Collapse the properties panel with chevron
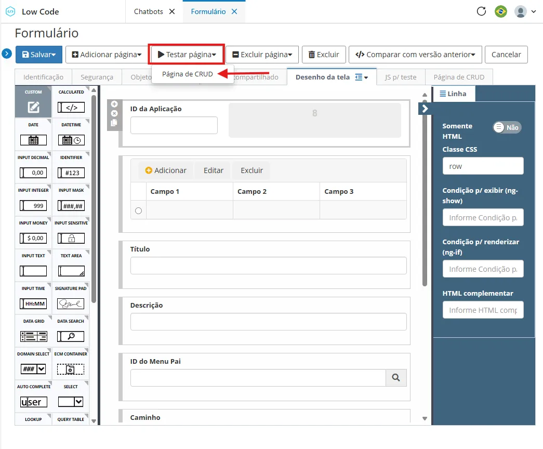The height and width of the screenshot is (449, 543). (425, 109)
